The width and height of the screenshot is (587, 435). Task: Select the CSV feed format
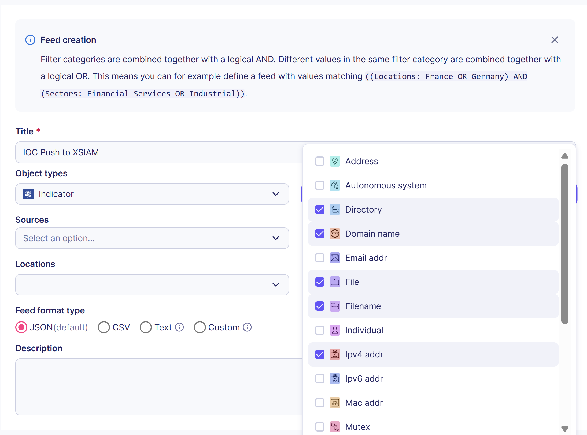[104, 327]
